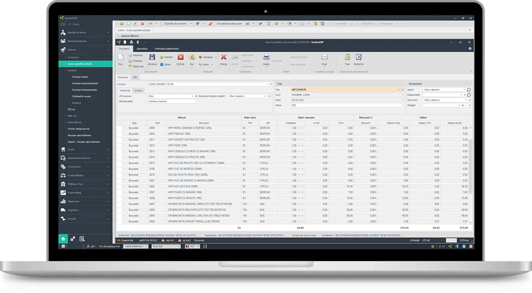Open the Stare DES dropdown
Screen dimensions: 532x293
pos(402,105)
